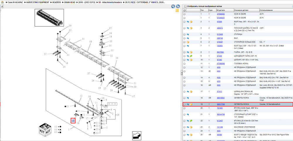Click the box icon for part 86617760
Screen dimensions: 293x141
point(191,104)
